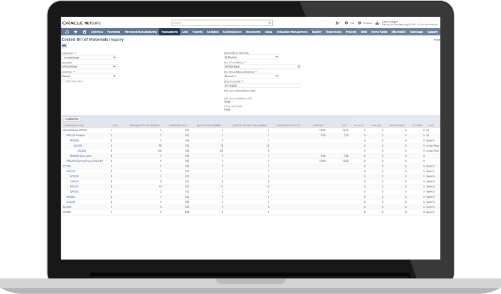This screenshot has width=501, height=294.
Task: Open the Create New icon in header
Action: 337,23
